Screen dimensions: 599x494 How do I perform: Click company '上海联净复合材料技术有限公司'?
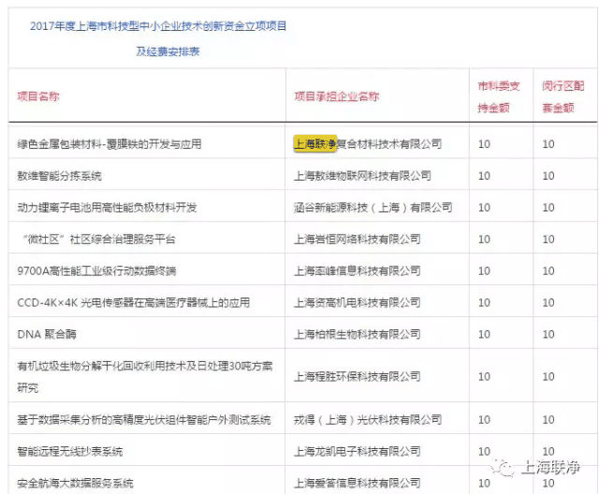(368, 144)
